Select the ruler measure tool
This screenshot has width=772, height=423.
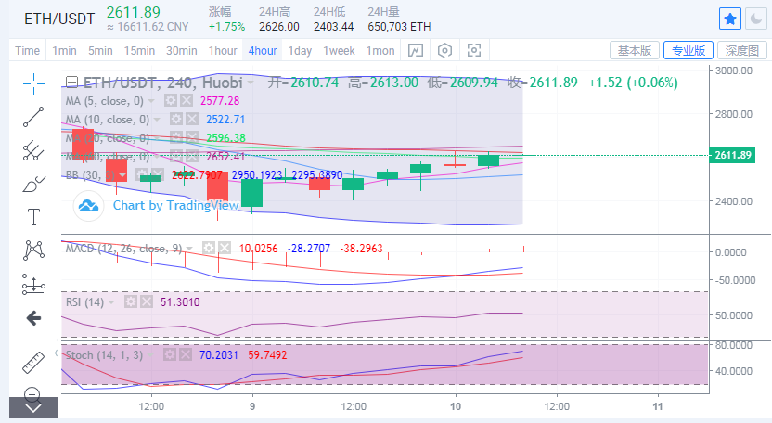pos(33,363)
